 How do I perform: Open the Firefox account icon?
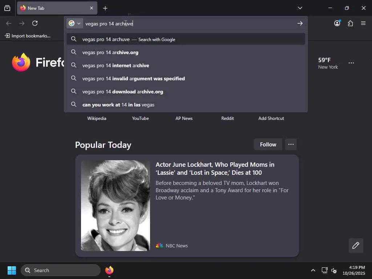(x=337, y=23)
